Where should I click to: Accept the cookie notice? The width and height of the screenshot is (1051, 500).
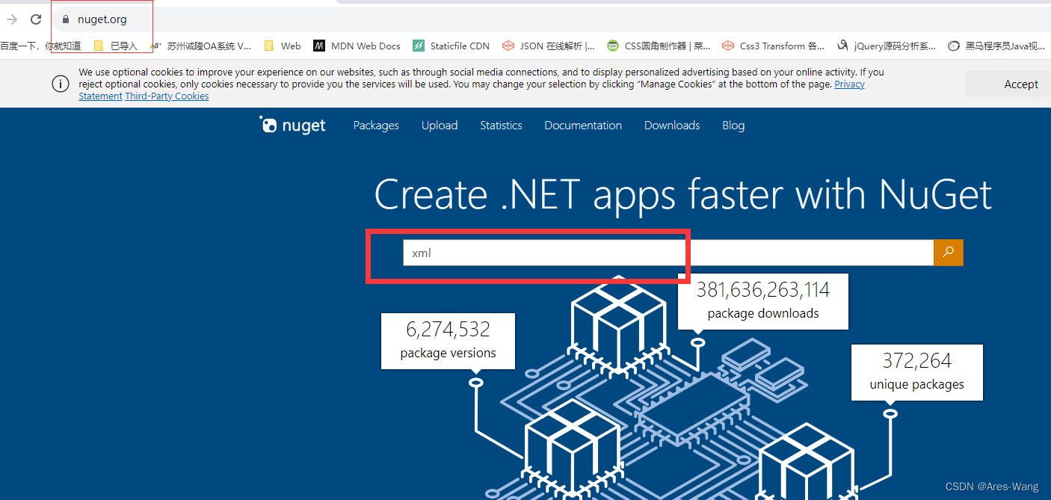(1021, 84)
